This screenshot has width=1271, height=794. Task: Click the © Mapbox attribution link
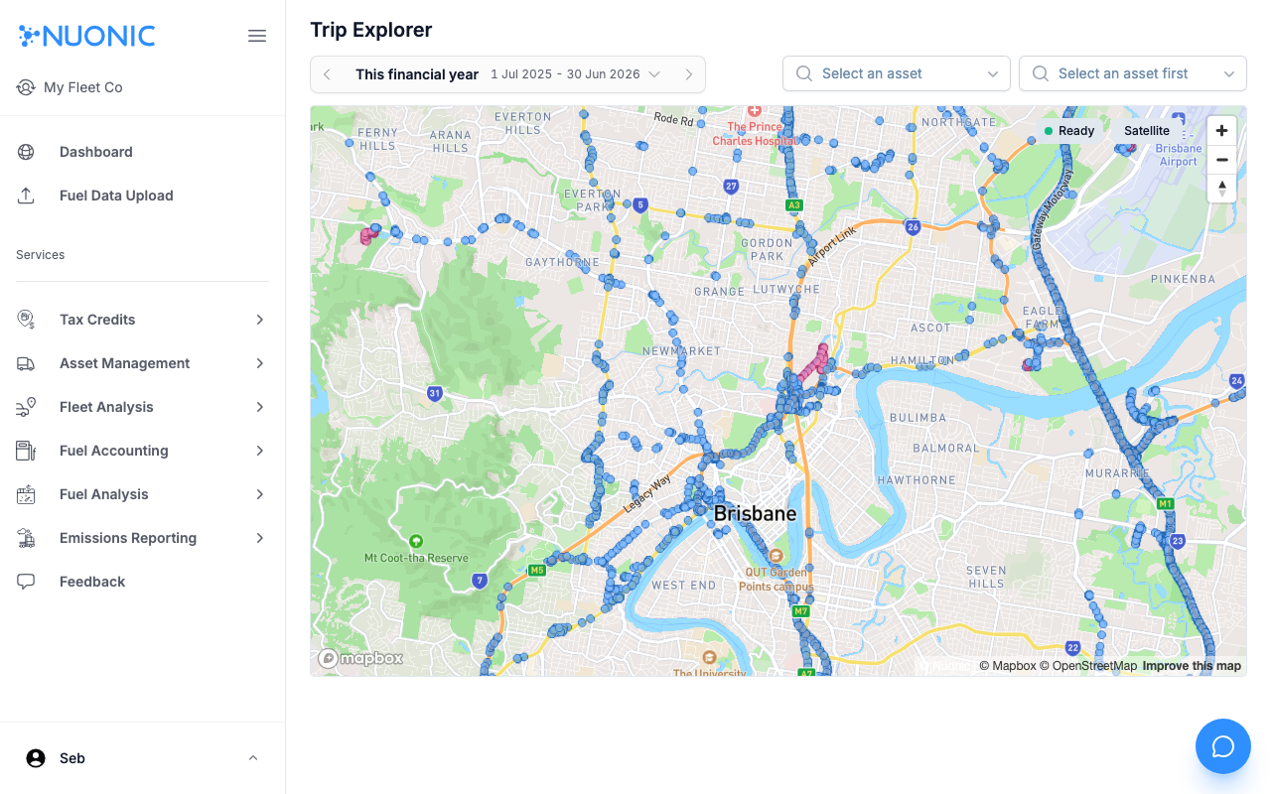point(1008,666)
